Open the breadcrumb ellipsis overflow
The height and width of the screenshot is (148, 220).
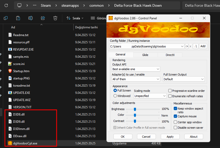click(35, 5)
